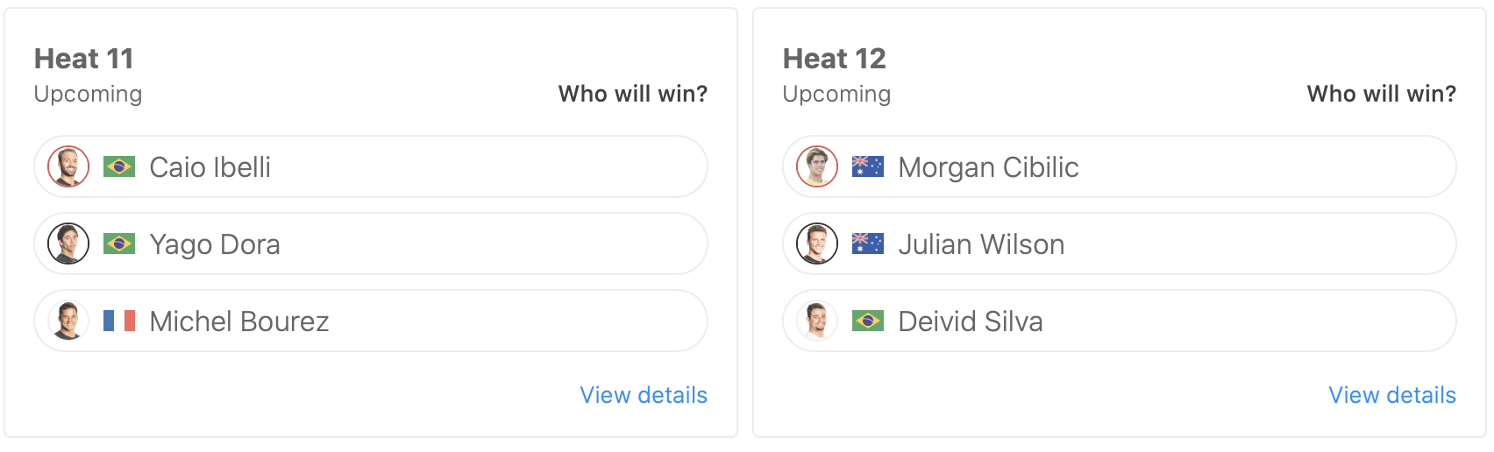Open View details for Heat 11
Image resolution: width=1494 pixels, height=452 pixels.
[x=644, y=395]
